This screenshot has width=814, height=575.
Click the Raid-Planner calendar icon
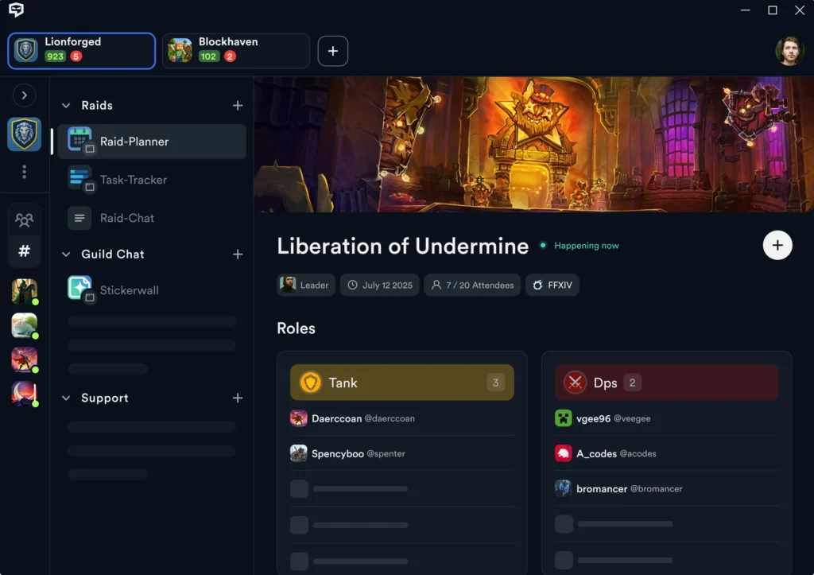coord(80,140)
